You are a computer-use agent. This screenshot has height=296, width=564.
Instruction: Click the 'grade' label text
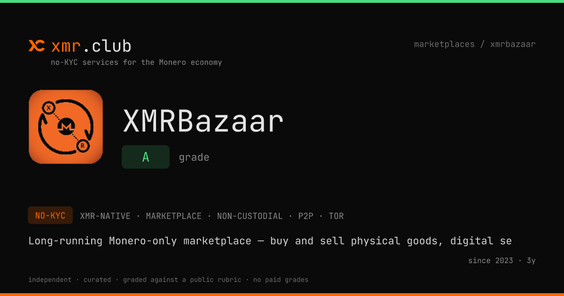194,157
